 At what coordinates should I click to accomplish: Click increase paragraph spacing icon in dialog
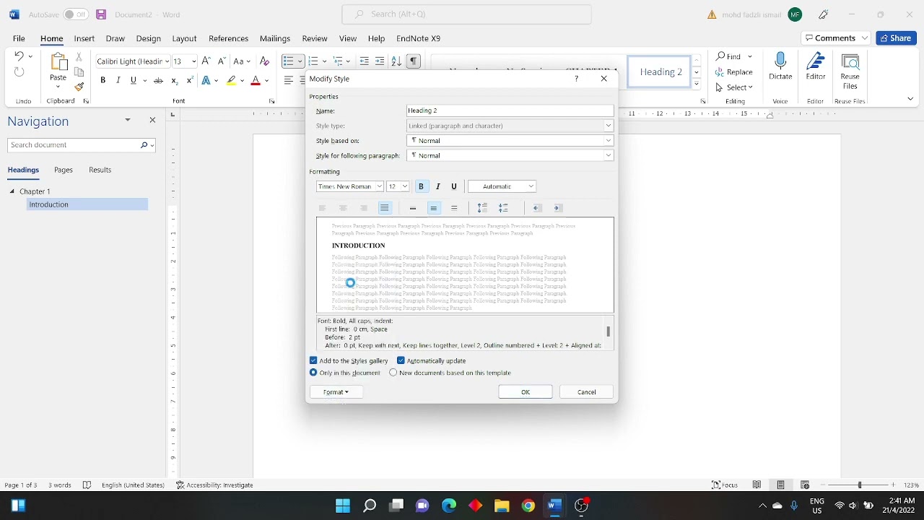[x=483, y=208]
